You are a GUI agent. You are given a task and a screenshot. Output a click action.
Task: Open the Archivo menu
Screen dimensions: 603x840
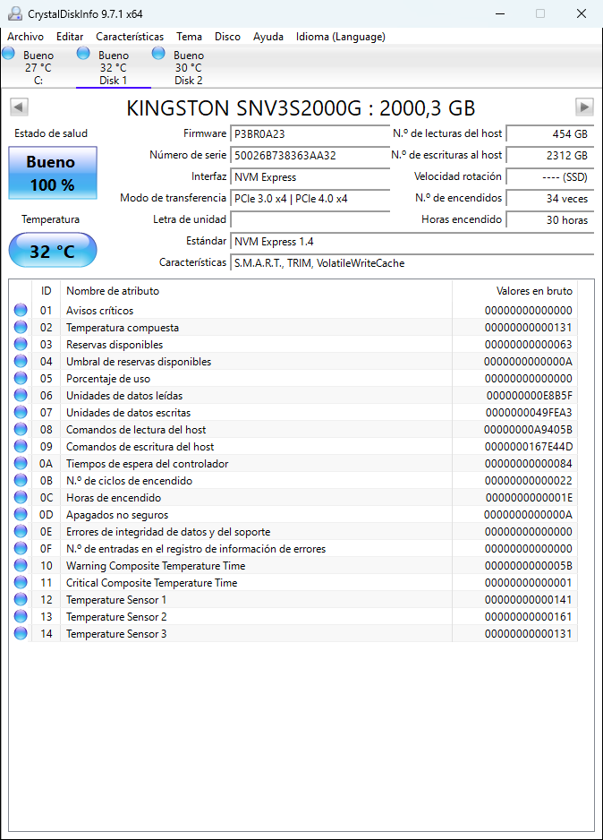25,37
